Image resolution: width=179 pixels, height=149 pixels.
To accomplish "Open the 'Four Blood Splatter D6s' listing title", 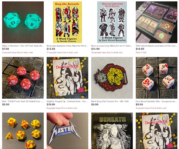I will 156,101.
